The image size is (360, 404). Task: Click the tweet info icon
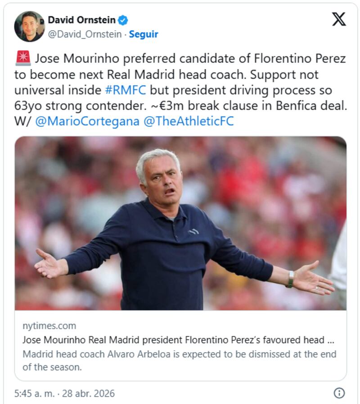click(x=339, y=392)
